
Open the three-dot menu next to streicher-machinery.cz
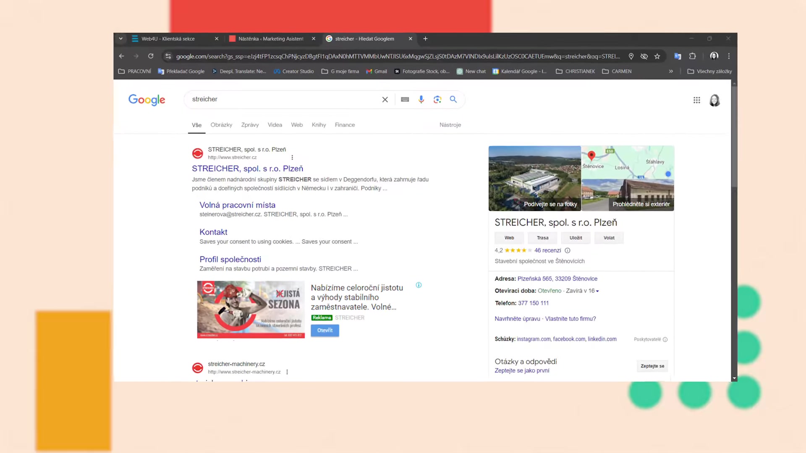[287, 372]
